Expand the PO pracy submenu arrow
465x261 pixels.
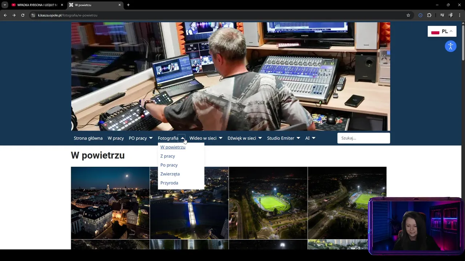pyautogui.click(x=151, y=138)
